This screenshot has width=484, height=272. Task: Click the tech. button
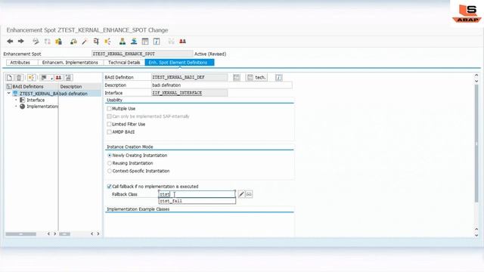256,77
